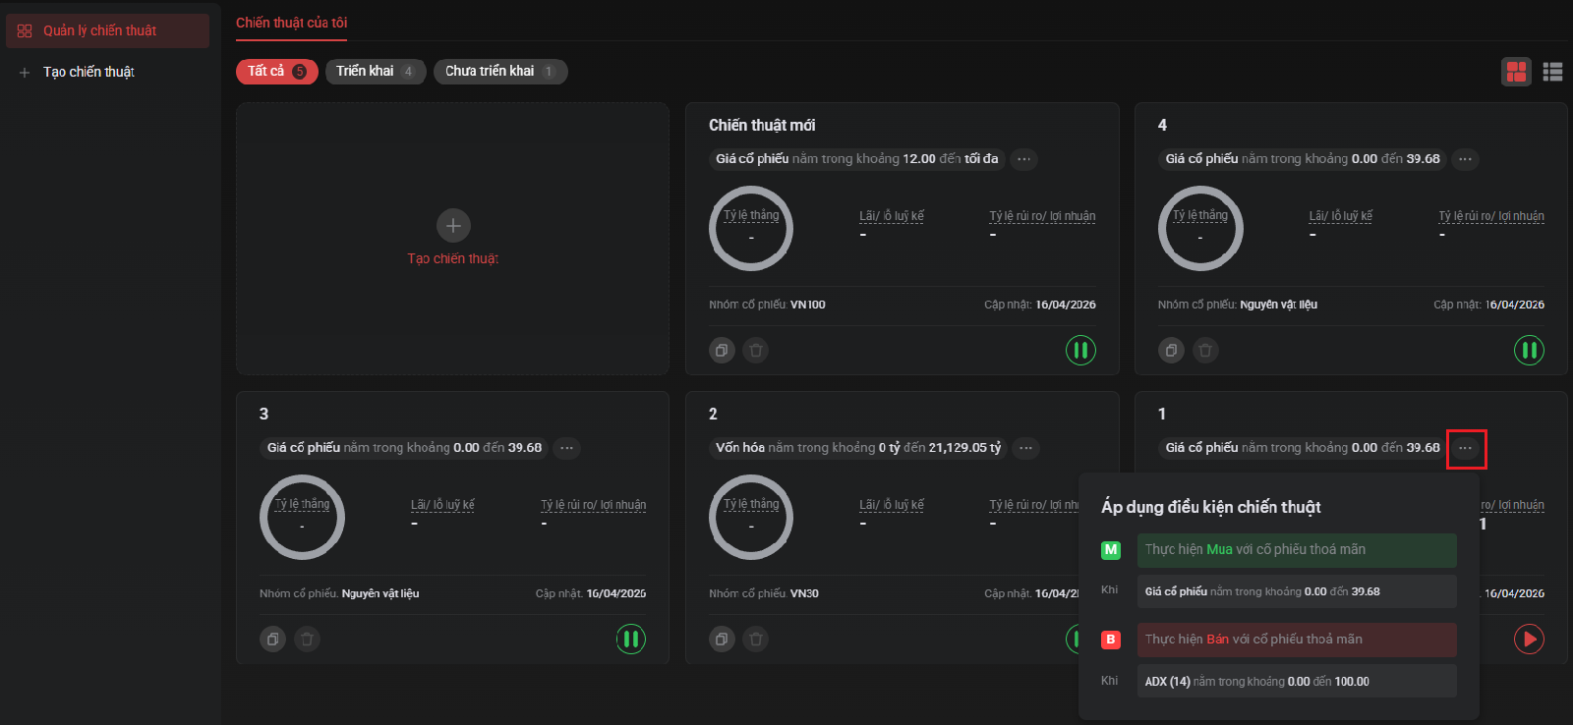1573x725 pixels.
Task: Select the 'Chưa triển khai' filter
Action: [x=499, y=71]
